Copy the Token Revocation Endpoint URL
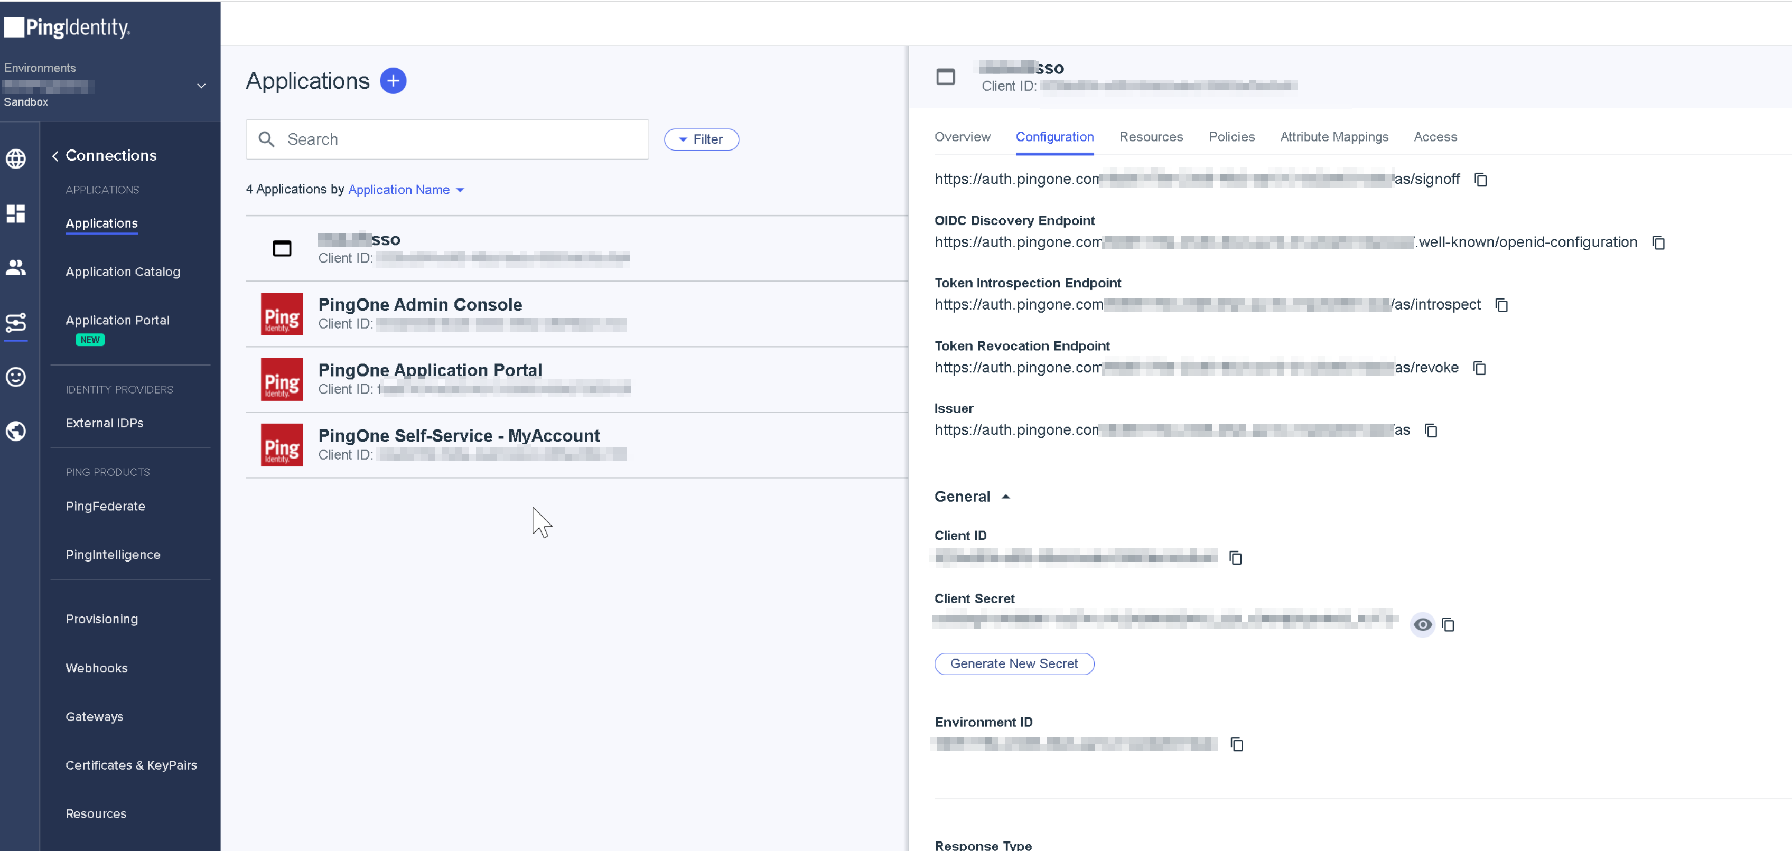Screen dimensions: 1792x851 [1480, 368]
